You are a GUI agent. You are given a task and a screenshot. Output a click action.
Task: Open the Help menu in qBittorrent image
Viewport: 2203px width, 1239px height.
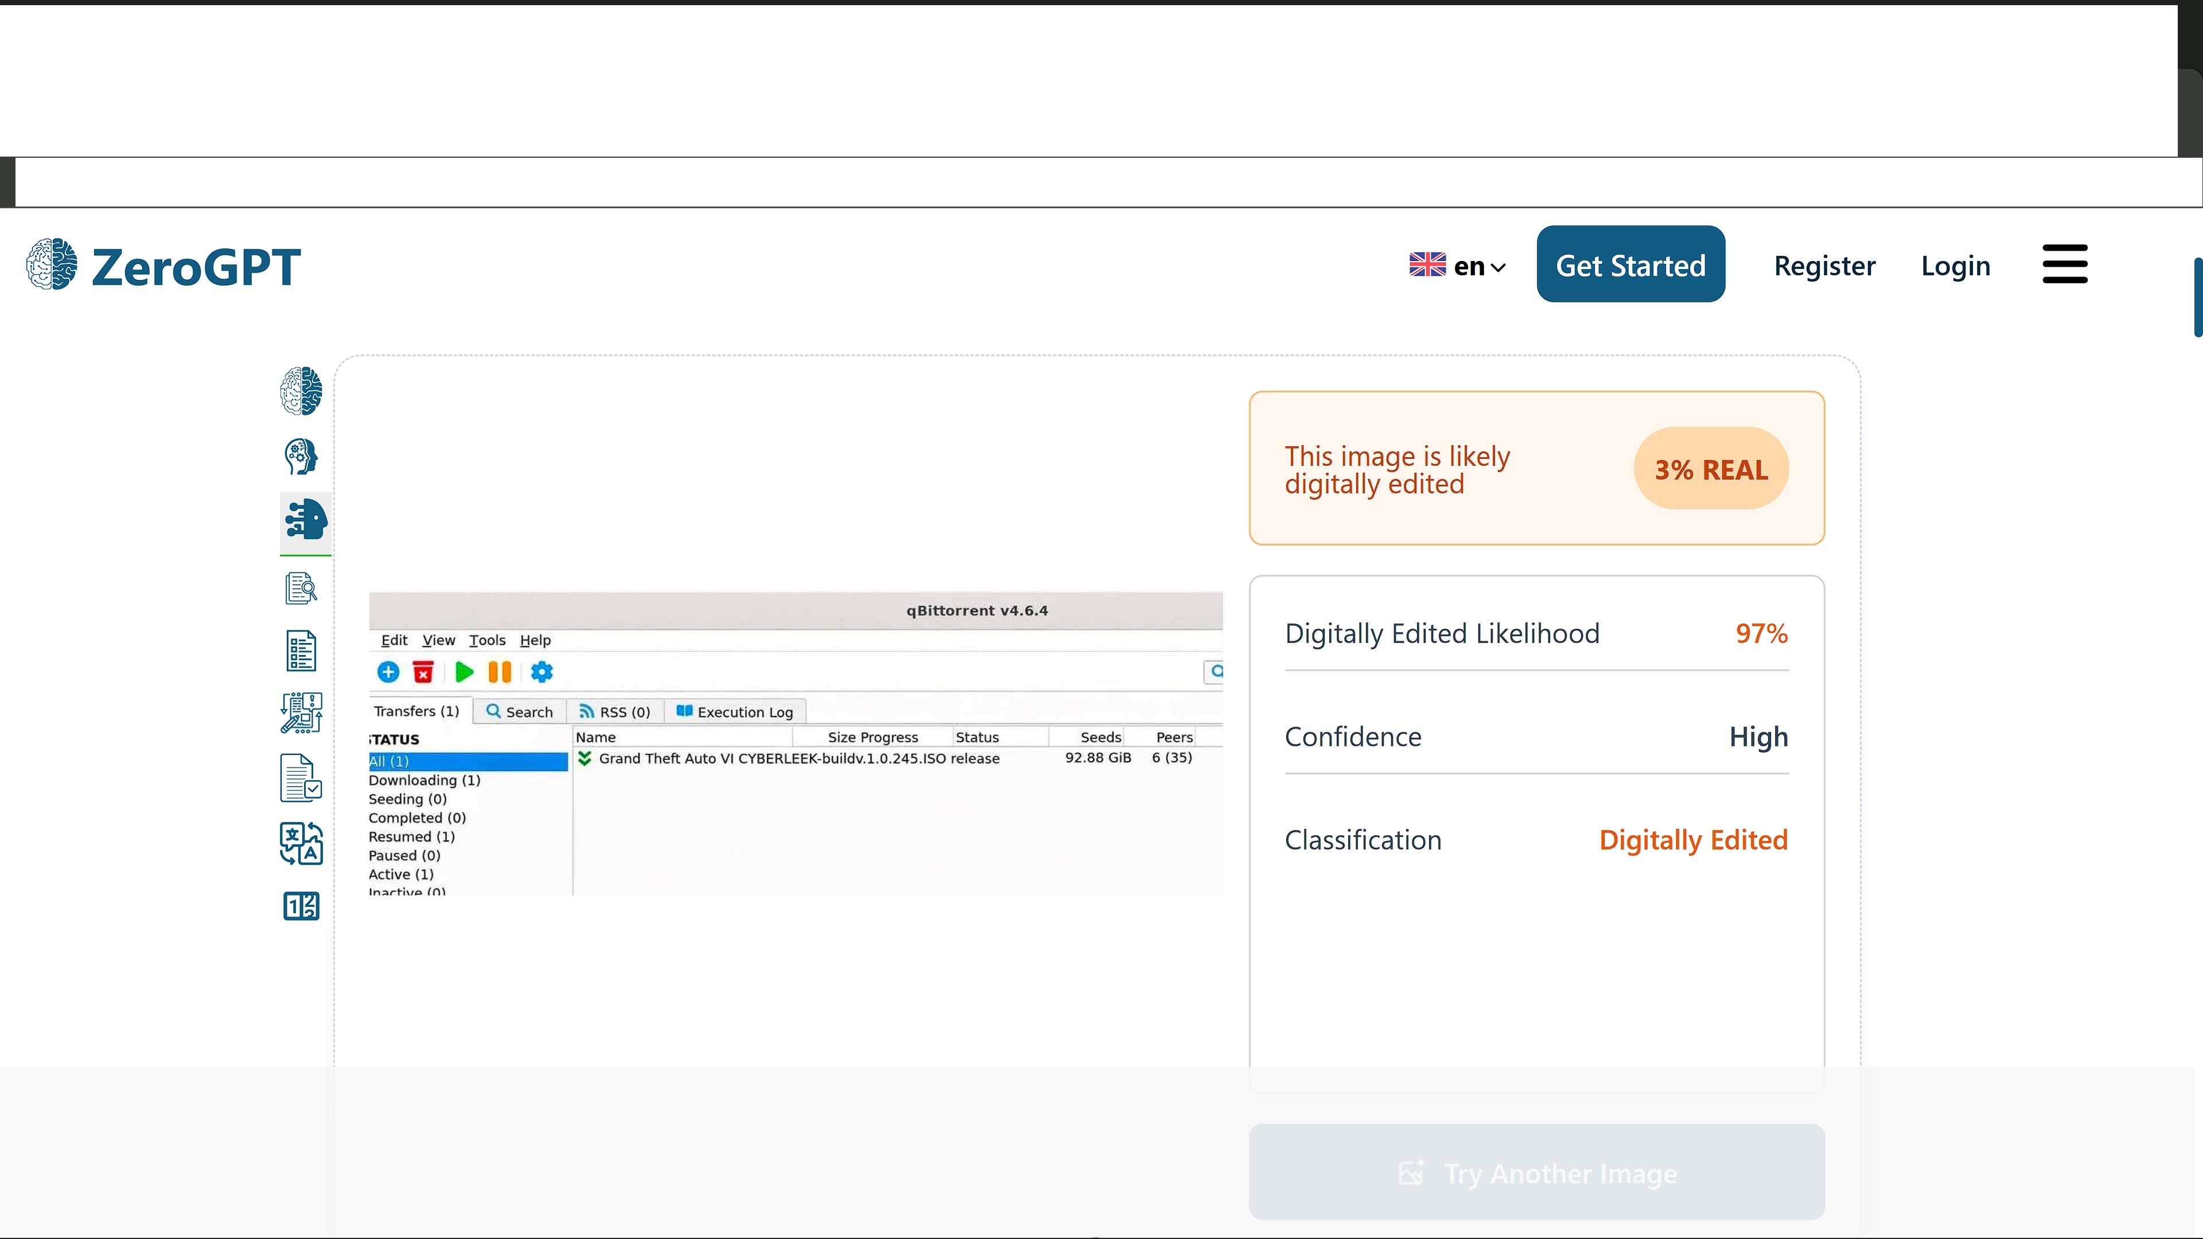point(535,641)
